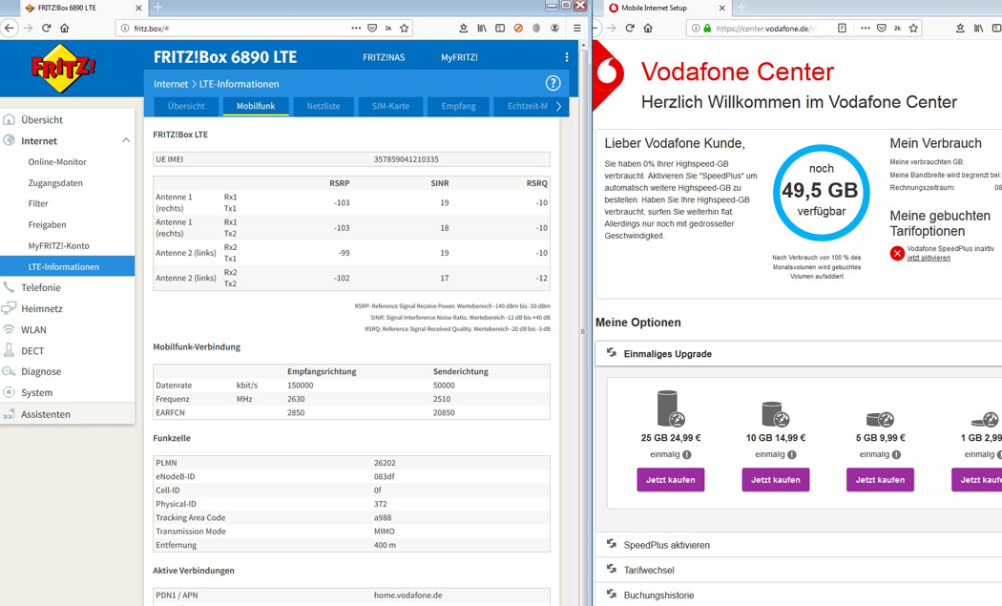Collapse the Internet menu in the sidebar

[x=126, y=140]
